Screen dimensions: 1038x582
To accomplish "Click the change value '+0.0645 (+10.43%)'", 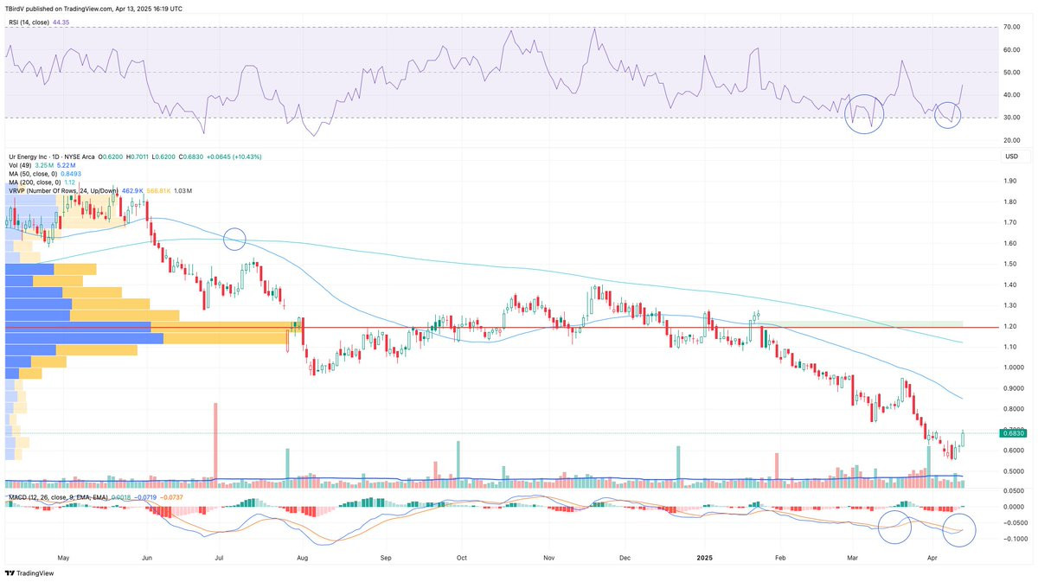I will pyautogui.click(x=233, y=157).
